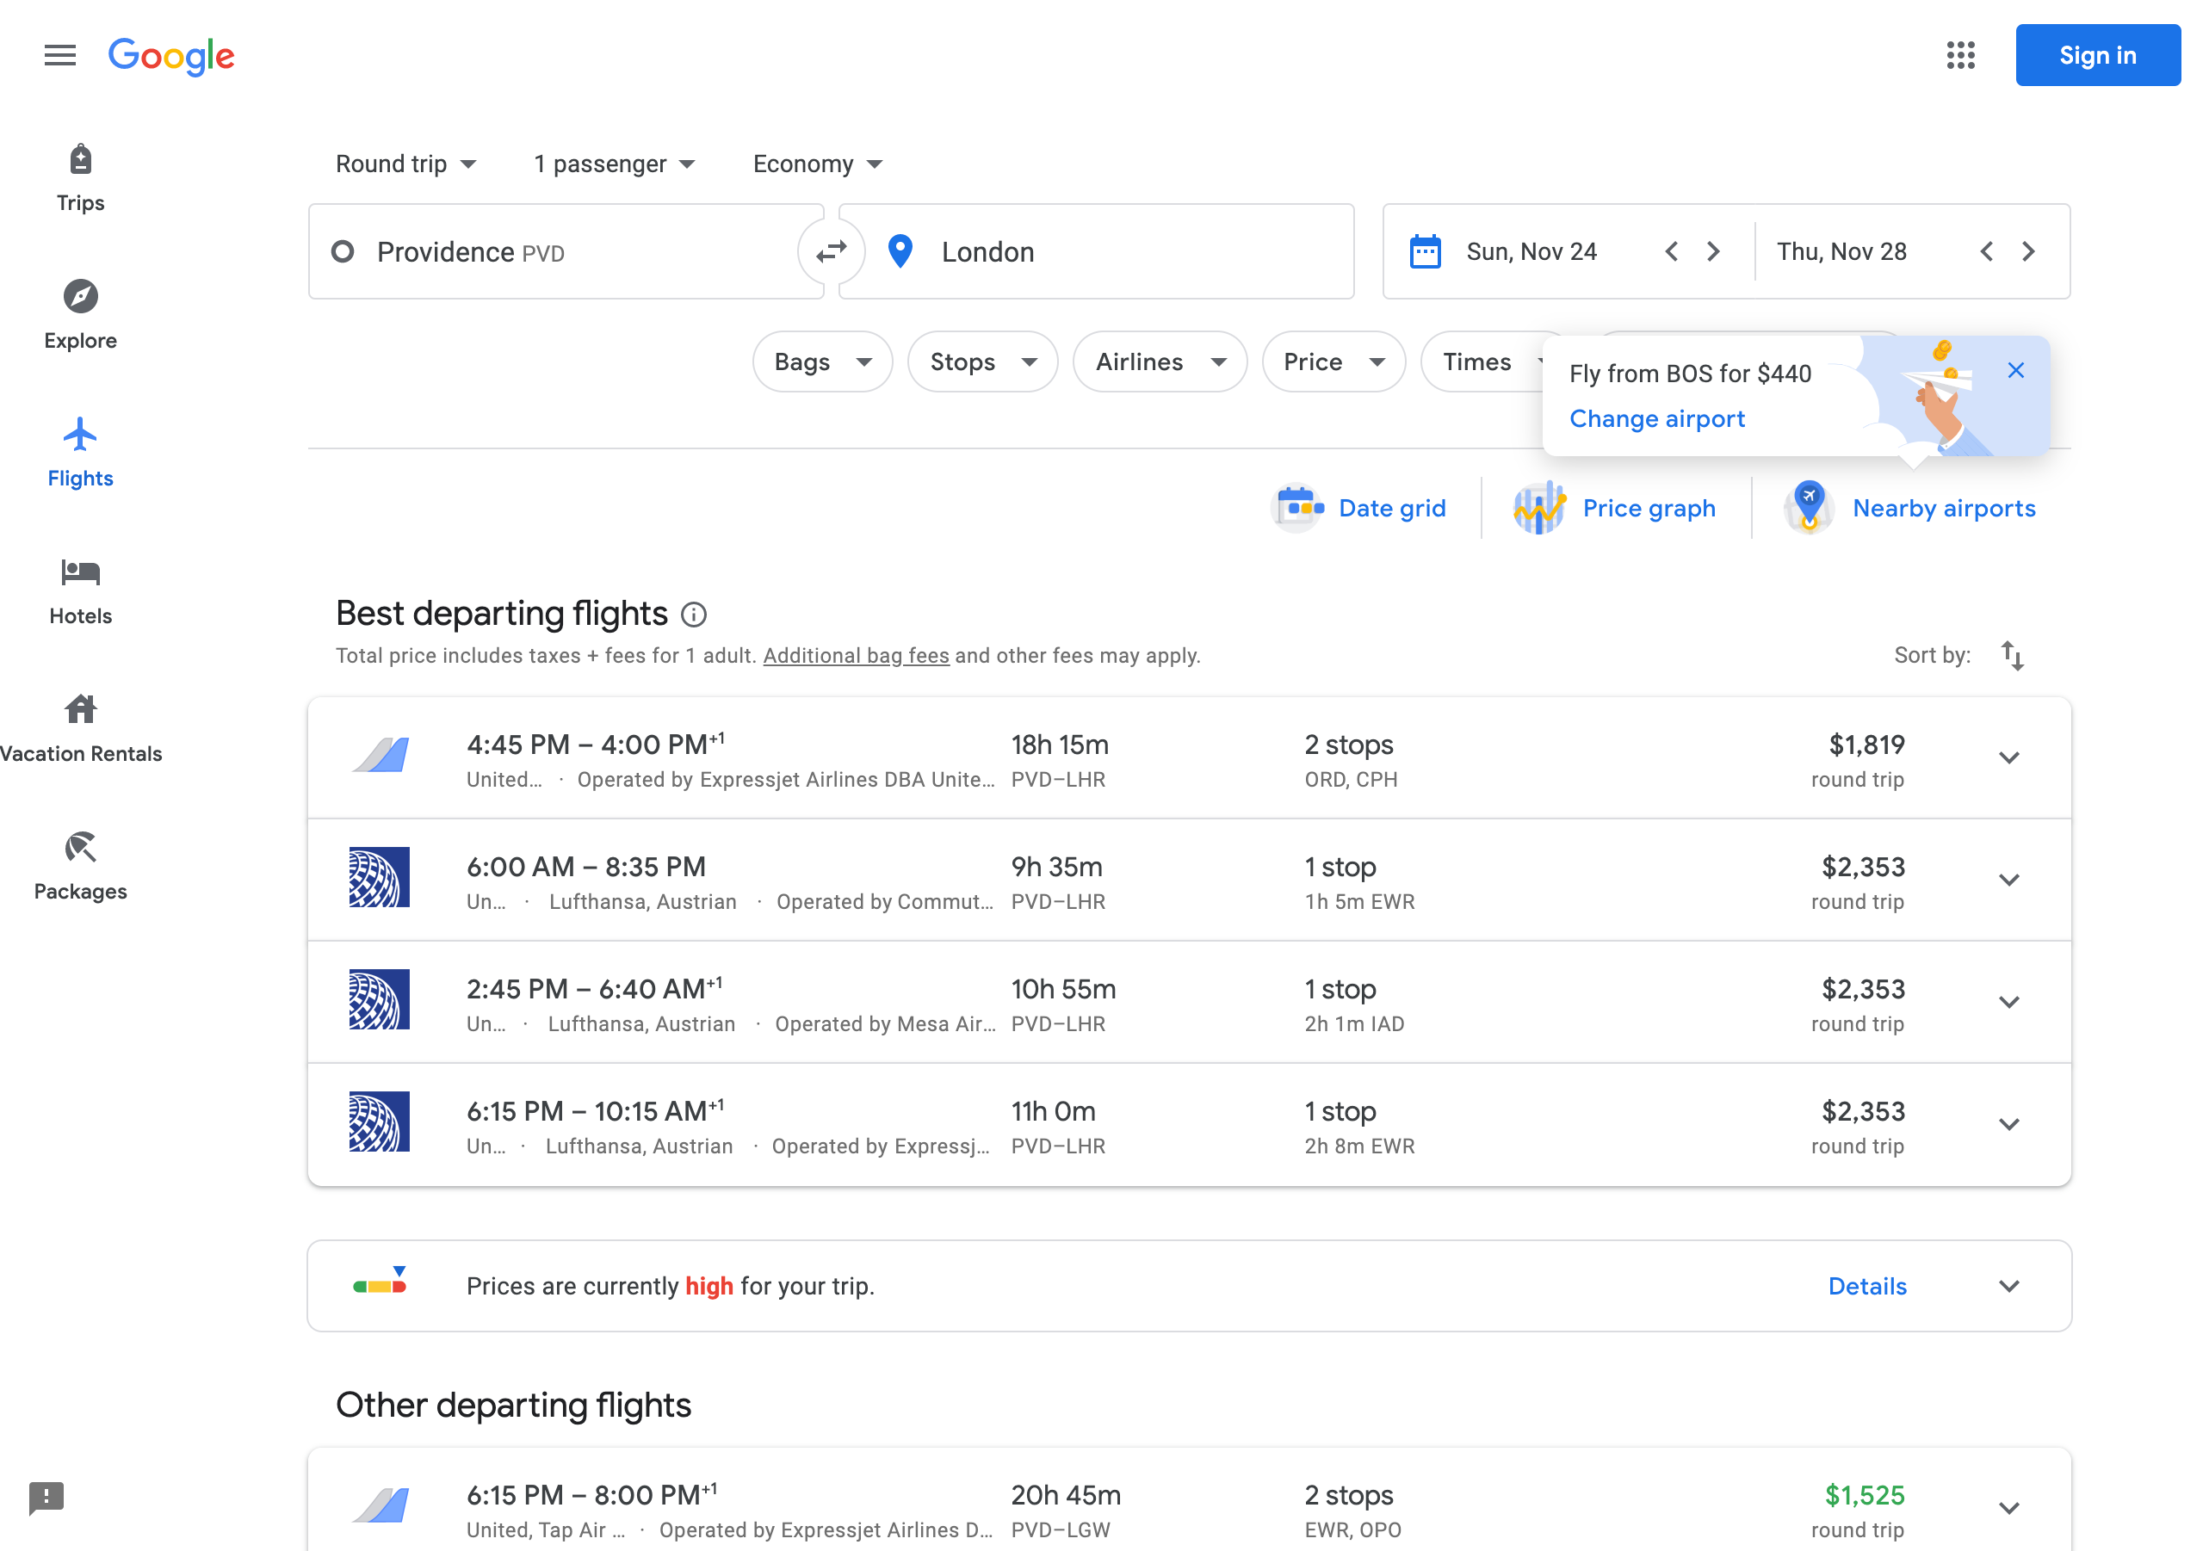Close the Fly from BOS suggestion
2209x1551 pixels.
coord(2015,370)
